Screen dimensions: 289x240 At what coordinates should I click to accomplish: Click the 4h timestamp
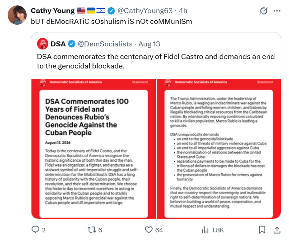(x=183, y=11)
